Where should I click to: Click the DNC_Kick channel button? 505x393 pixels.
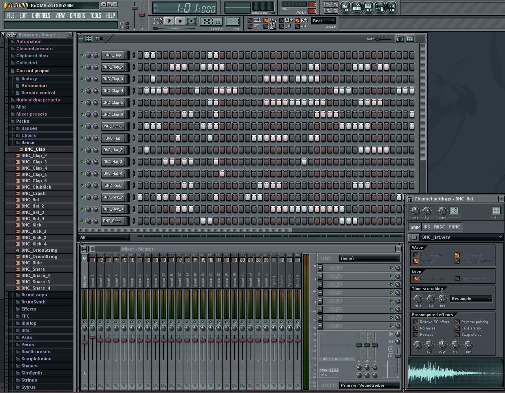(113, 185)
